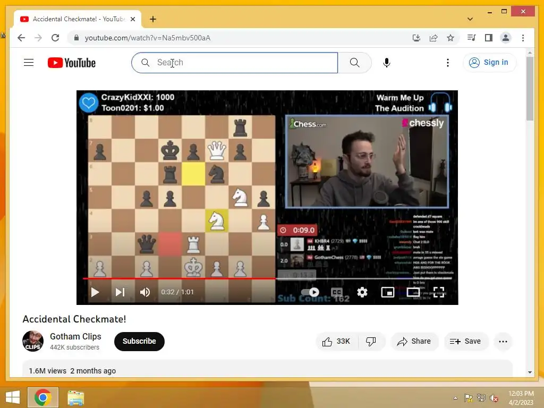The image size is (544, 408).
Task: Subscribe to Gotham Clips
Action: pyautogui.click(x=139, y=342)
